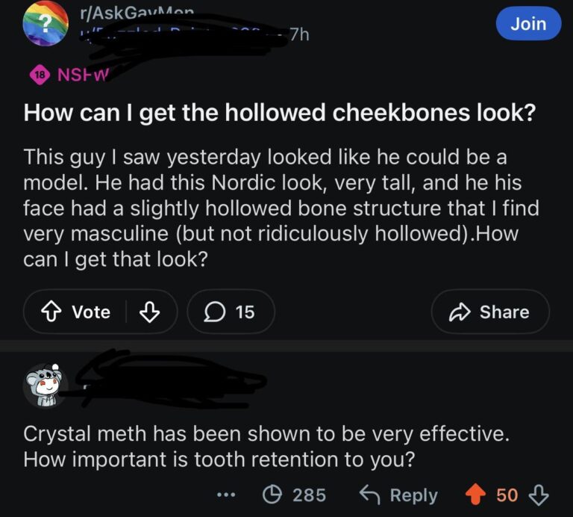Toggle the orange upvote on the comment
573x517 pixels.
(475, 495)
